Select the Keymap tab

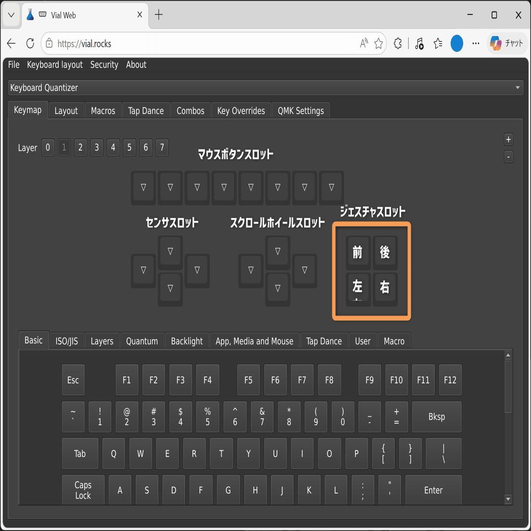[28, 110]
